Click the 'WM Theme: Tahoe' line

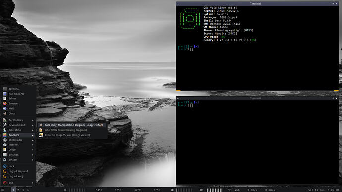click(216, 27)
